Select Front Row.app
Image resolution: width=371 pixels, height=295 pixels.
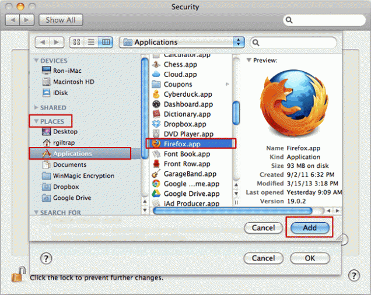pos(181,164)
